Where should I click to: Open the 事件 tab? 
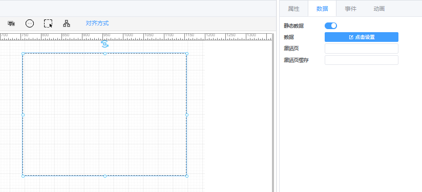[351, 9]
